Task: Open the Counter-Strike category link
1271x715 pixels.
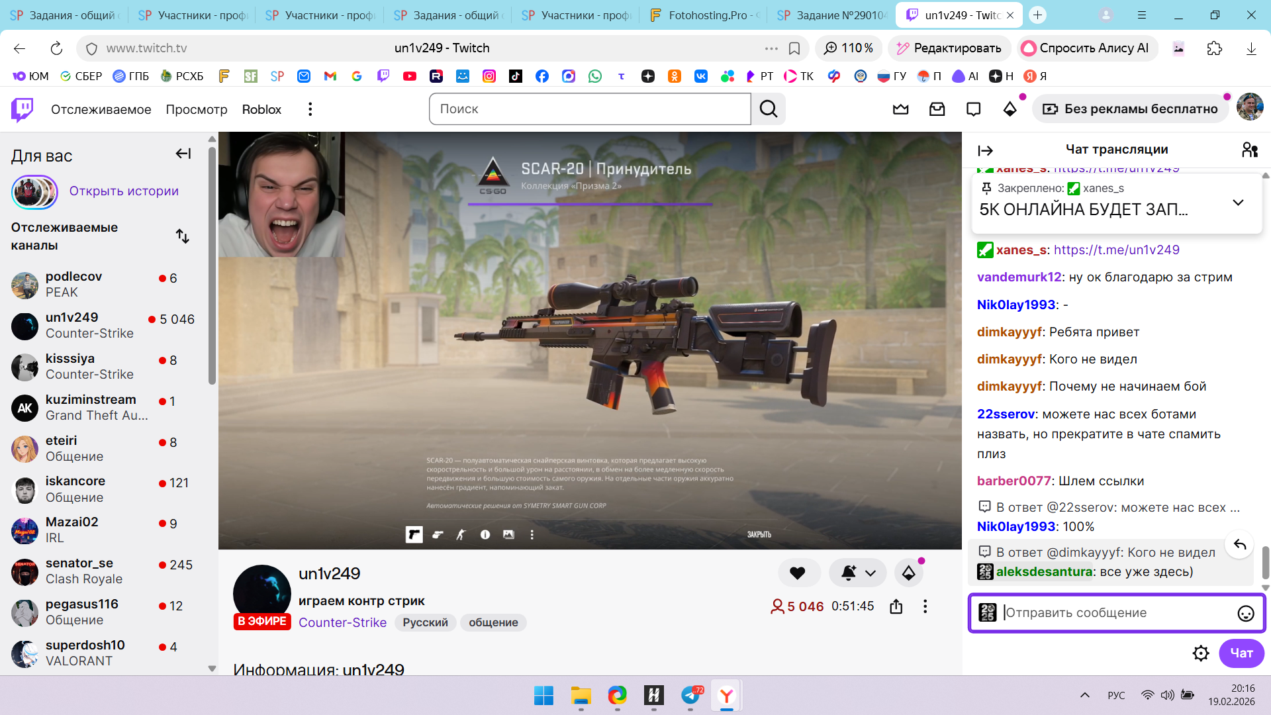Action: (x=342, y=622)
